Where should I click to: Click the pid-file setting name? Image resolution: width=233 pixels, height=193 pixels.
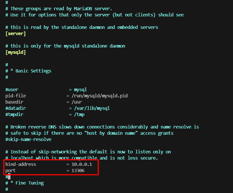pos(16,96)
